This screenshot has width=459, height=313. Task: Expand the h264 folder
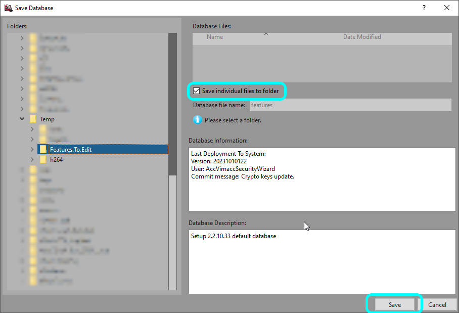click(x=32, y=160)
